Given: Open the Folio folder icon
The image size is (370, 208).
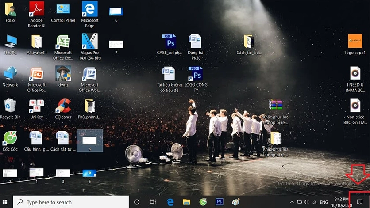Looking at the screenshot, I should click(10, 12).
